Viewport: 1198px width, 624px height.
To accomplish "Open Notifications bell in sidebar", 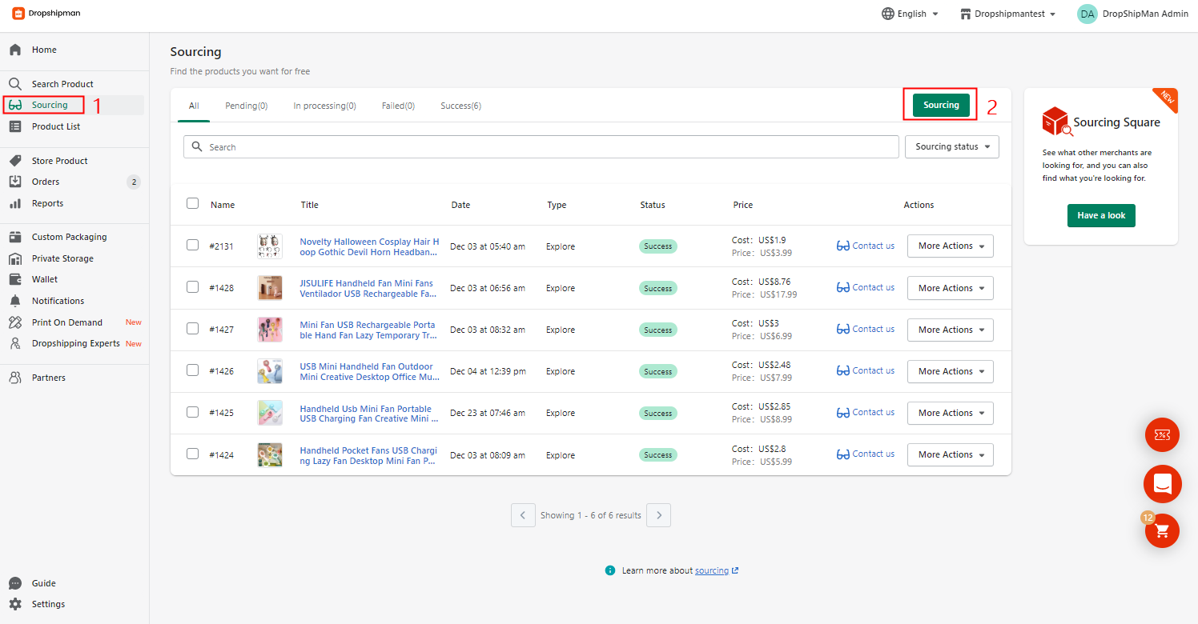I will click(57, 301).
